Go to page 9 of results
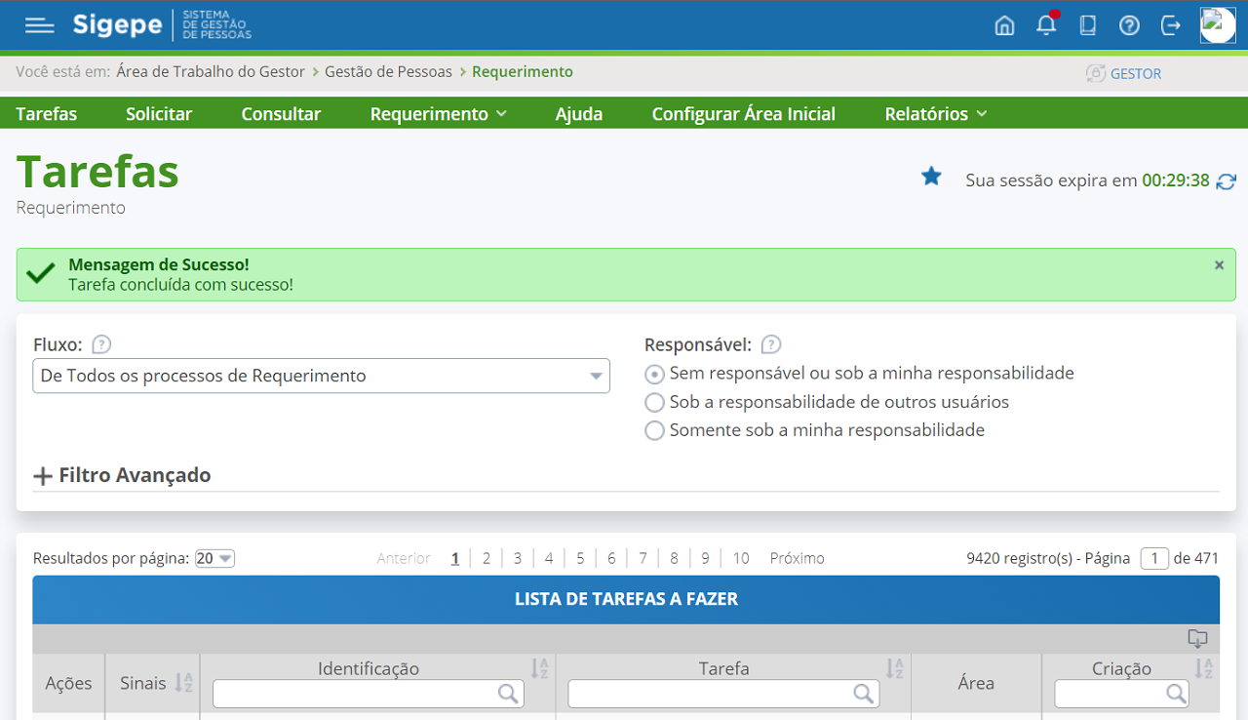This screenshot has width=1248, height=720. coord(705,559)
